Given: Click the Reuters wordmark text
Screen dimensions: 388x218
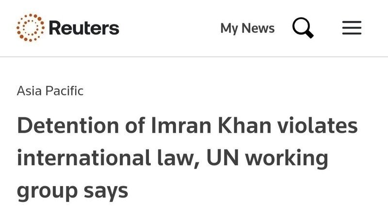Looking at the screenshot, I should coord(84,28).
